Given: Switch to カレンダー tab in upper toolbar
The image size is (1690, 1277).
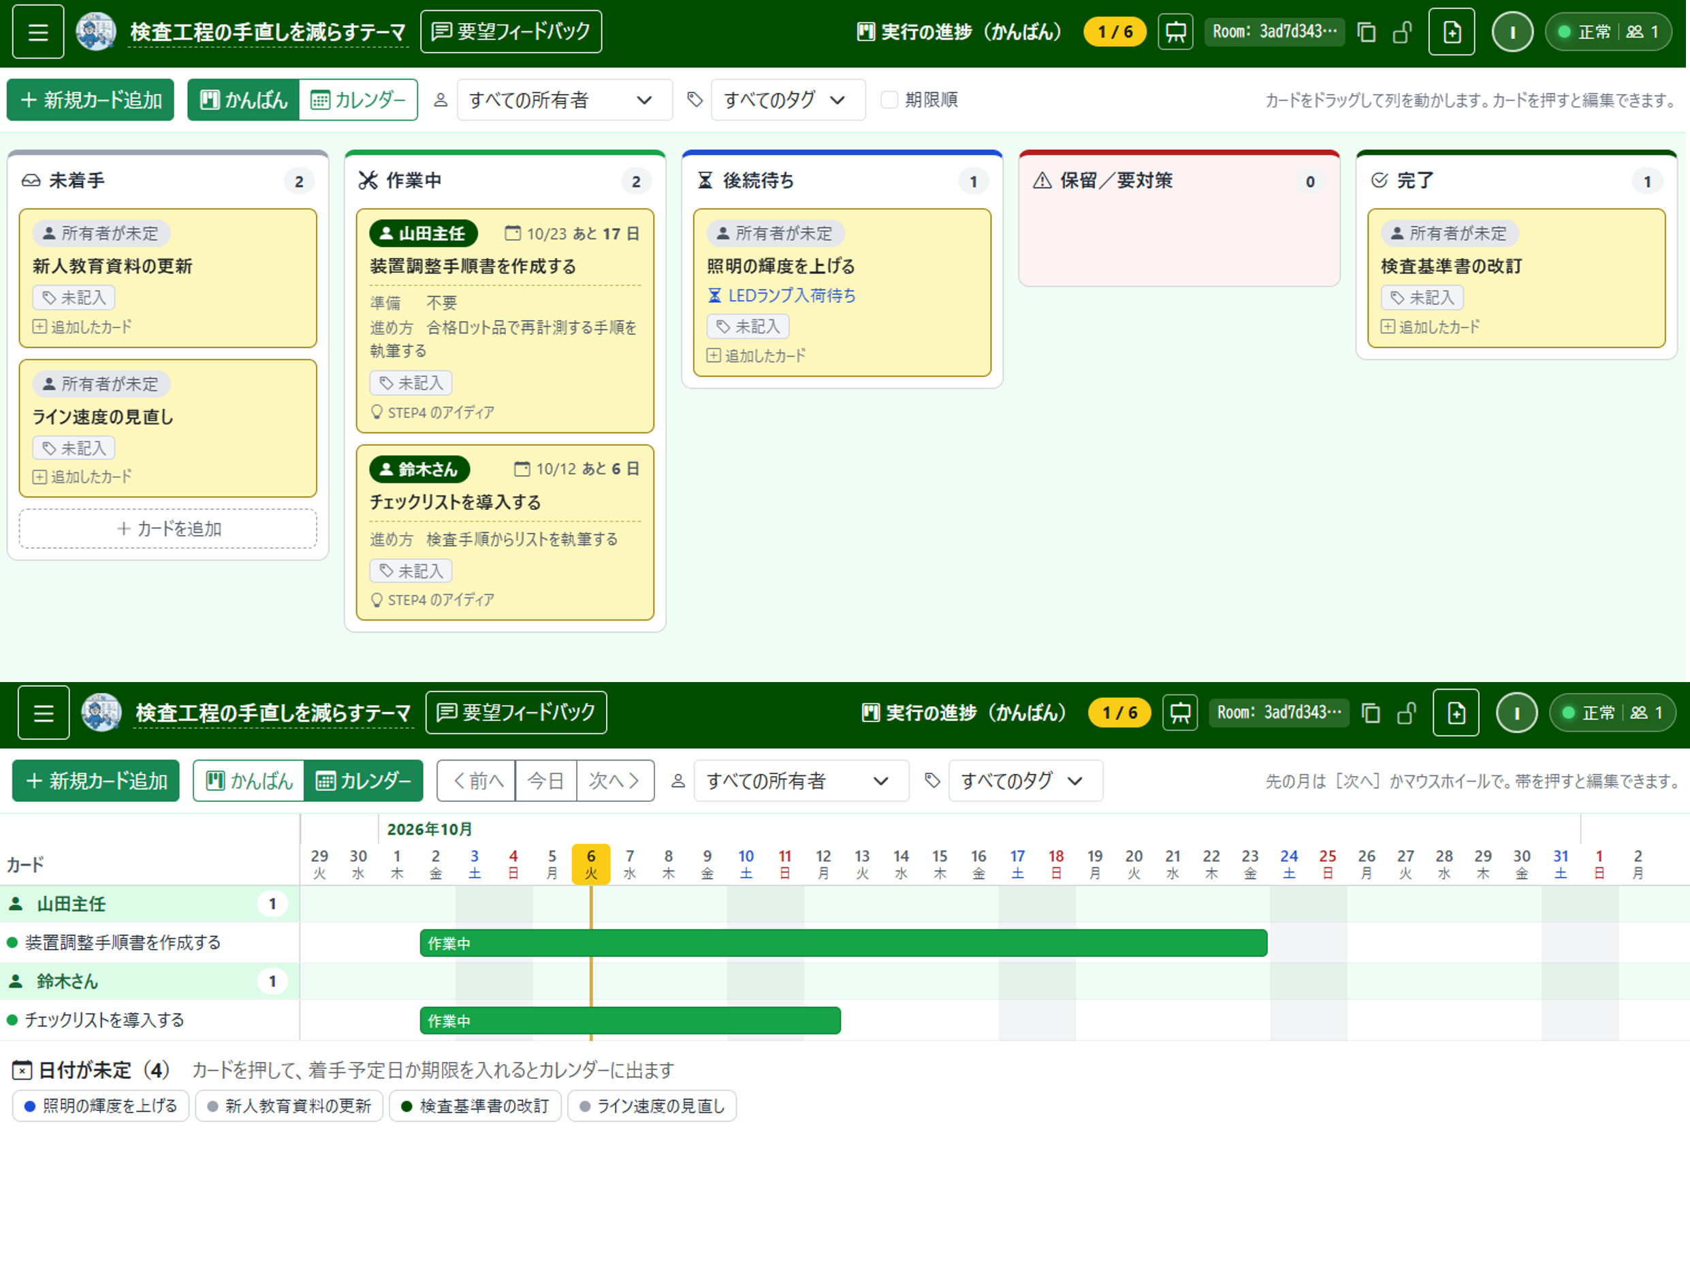Looking at the screenshot, I should click(358, 100).
